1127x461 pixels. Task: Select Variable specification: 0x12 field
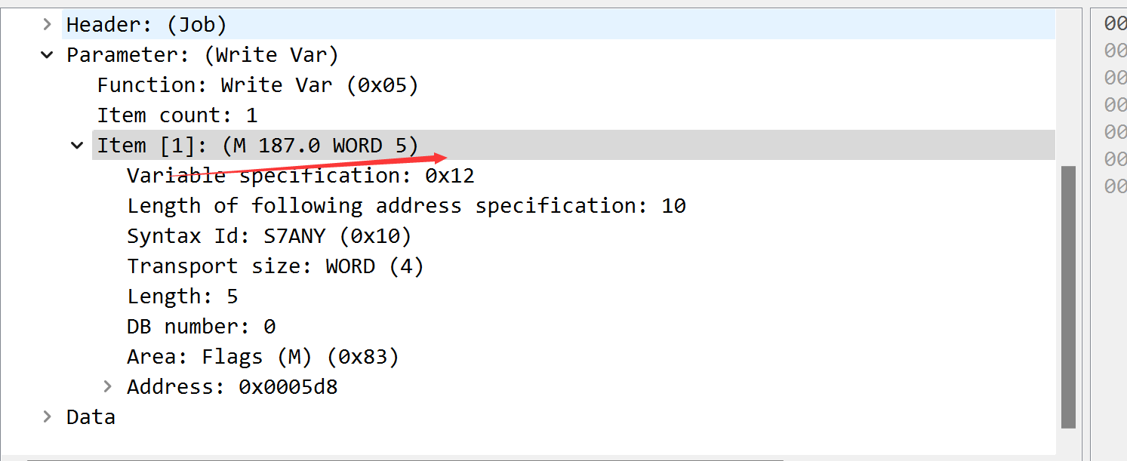[x=300, y=176]
